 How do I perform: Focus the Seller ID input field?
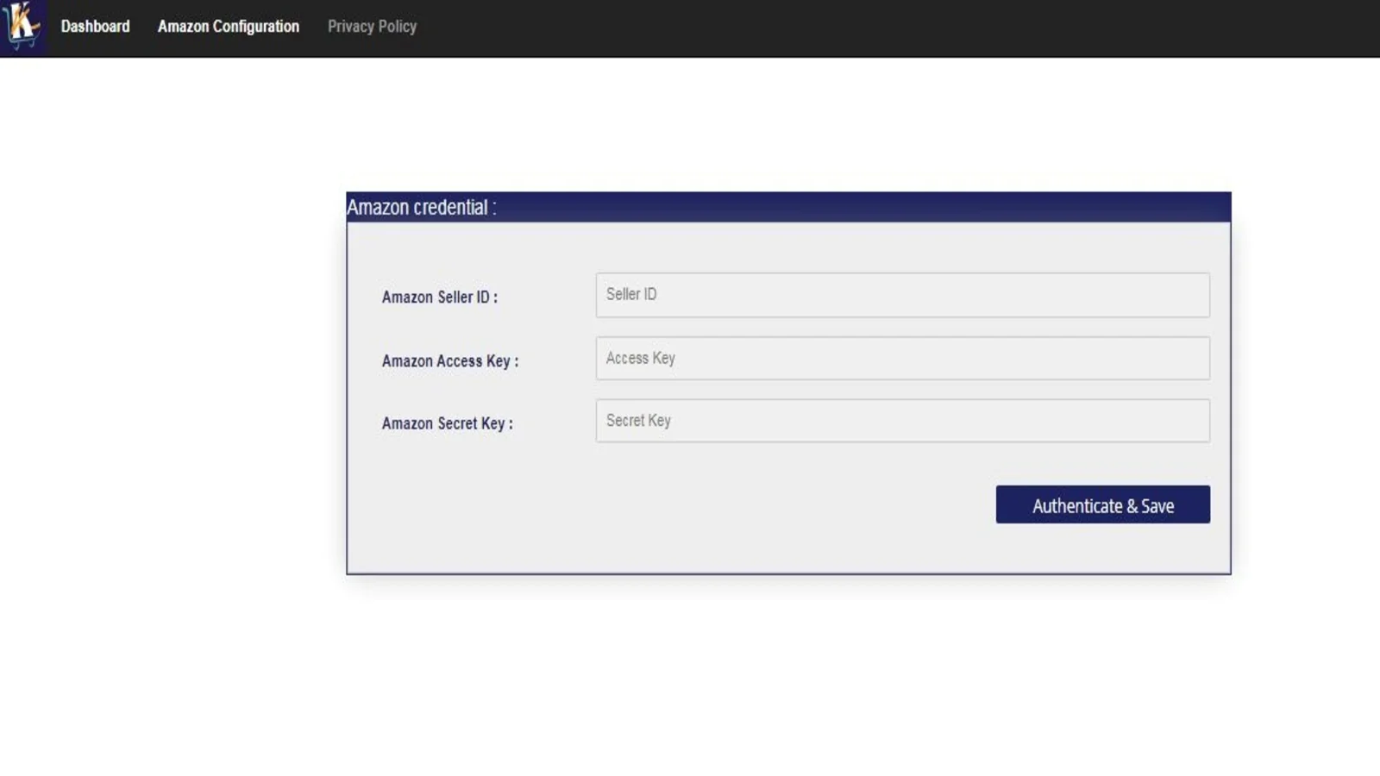pyautogui.click(x=902, y=295)
